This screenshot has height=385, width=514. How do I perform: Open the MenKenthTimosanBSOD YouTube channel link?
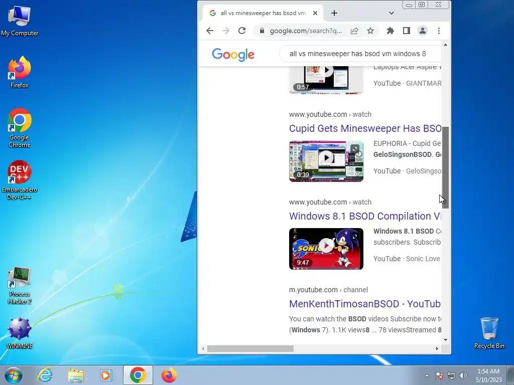point(365,304)
